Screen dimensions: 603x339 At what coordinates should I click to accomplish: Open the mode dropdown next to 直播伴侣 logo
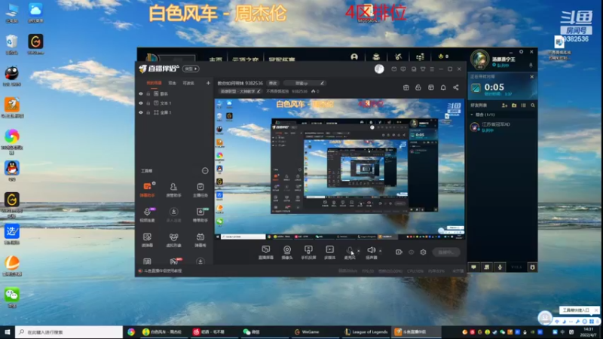click(x=191, y=69)
